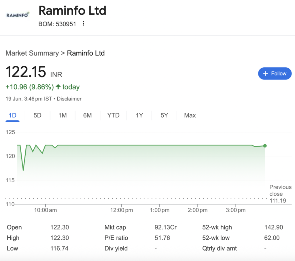
Task: Switch to the 1M chart range
Action: [63, 115]
